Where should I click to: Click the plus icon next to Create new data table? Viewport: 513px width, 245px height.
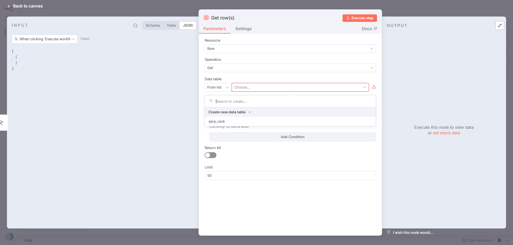pos(250,112)
